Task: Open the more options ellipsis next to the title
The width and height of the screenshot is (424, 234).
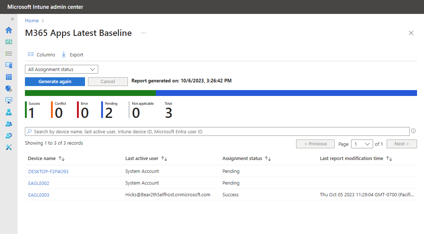Action: 143,33
